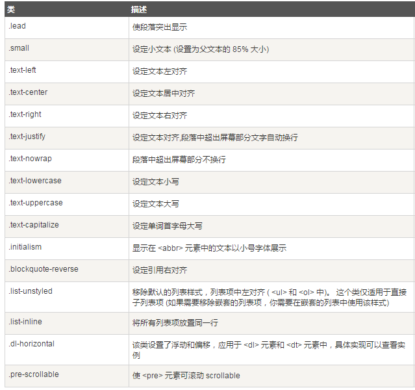Click the .list-inline class name
Image resolution: width=415 pixels, height=390 pixels.
25,322
